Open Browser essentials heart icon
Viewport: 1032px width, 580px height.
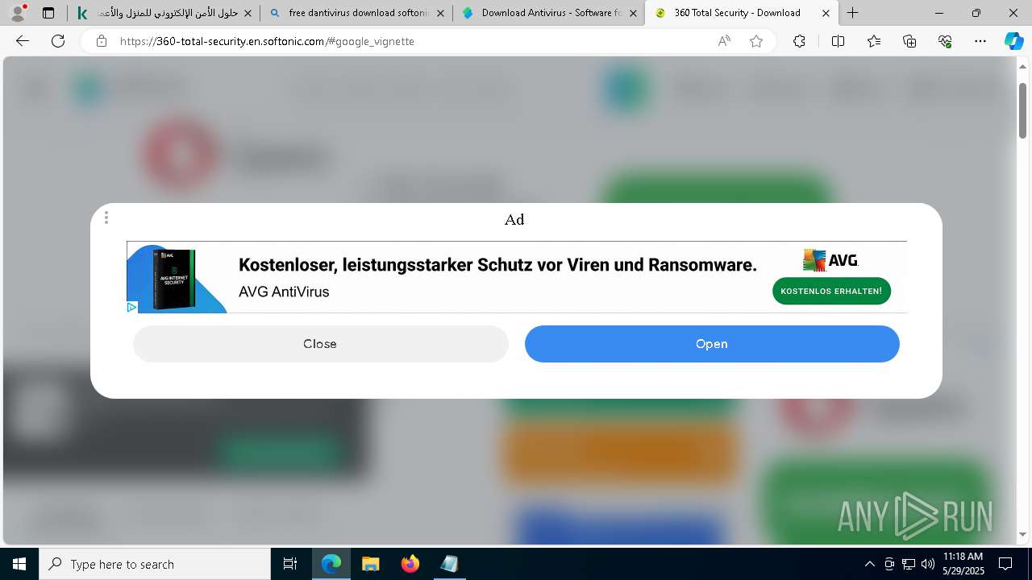(945, 41)
